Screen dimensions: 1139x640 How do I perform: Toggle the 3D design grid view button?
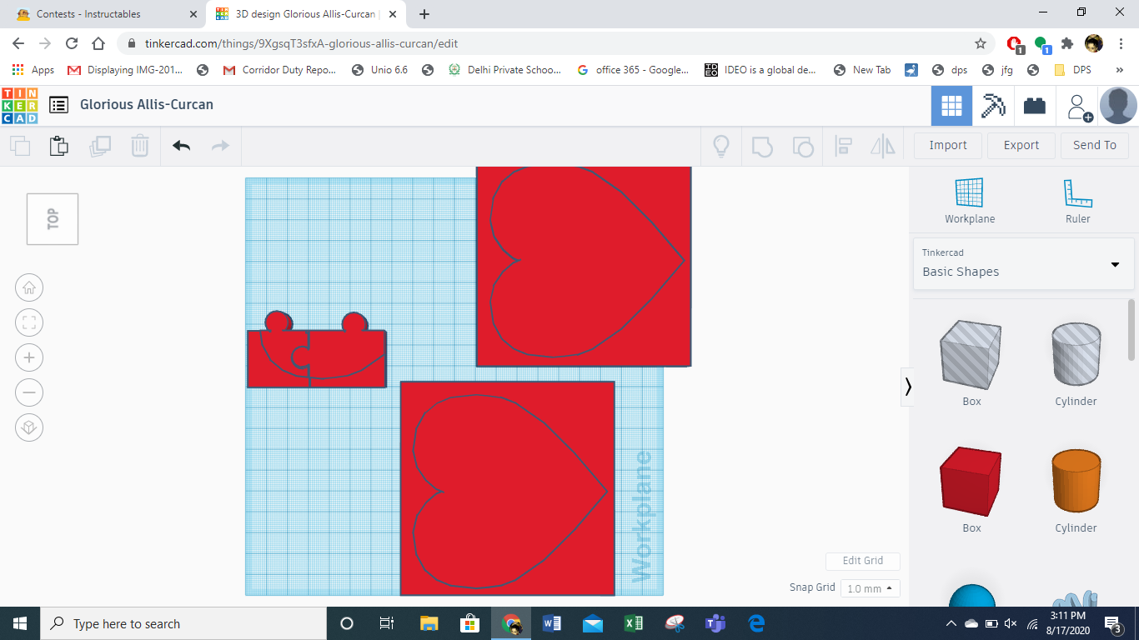[951, 106]
